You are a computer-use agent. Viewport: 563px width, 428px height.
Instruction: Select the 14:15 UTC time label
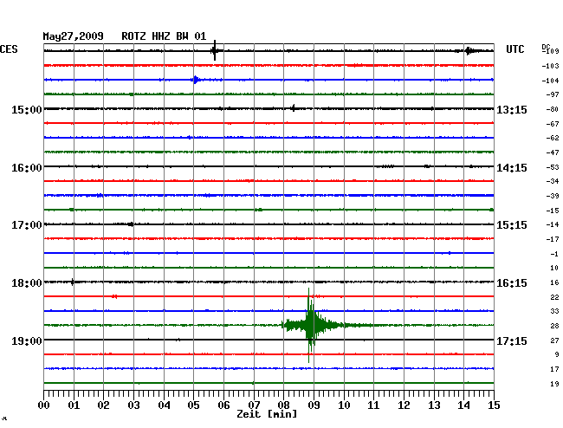tap(512, 168)
